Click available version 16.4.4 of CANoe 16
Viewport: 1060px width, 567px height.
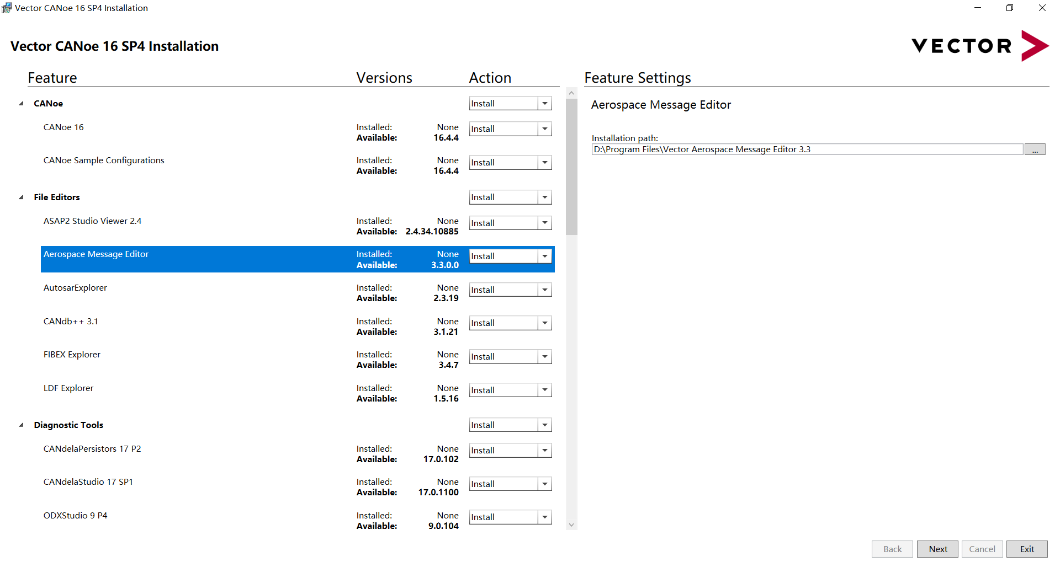pos(446,138)
